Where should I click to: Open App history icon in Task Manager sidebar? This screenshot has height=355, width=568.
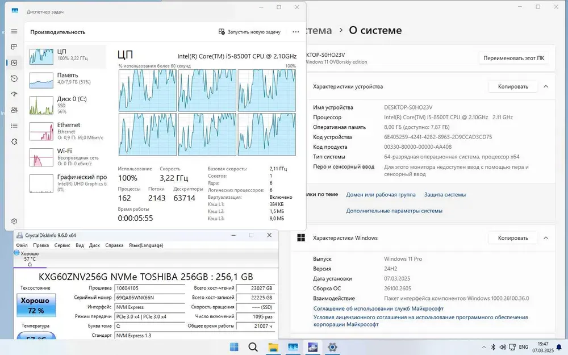[14, 78]
